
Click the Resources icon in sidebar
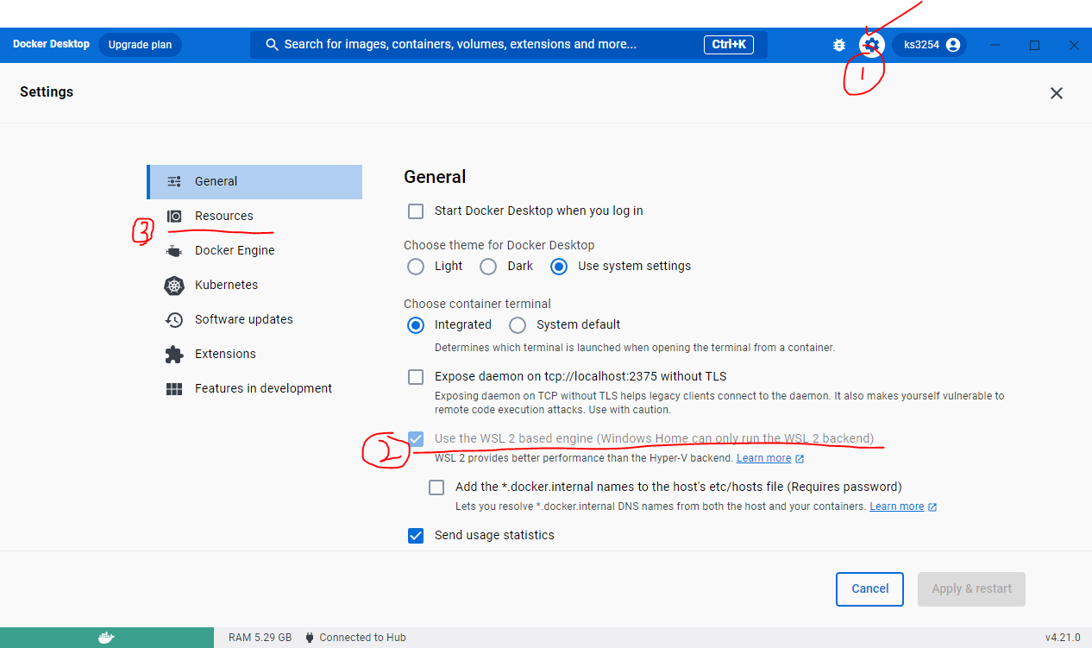tap(174, 216)
